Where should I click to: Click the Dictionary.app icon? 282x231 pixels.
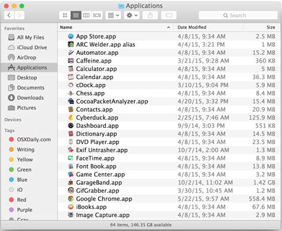(x=71, y=134)
